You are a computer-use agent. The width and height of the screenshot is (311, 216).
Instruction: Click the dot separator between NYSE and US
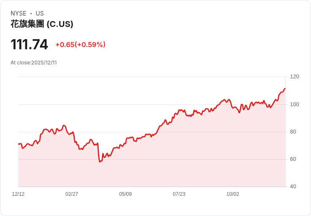coord(31,13)
